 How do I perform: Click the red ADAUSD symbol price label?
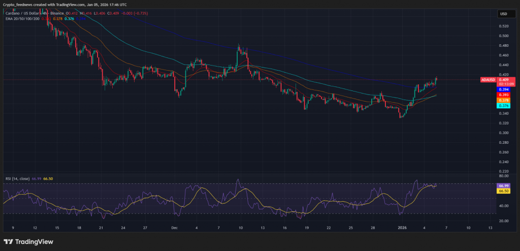(x=488, y=80)
